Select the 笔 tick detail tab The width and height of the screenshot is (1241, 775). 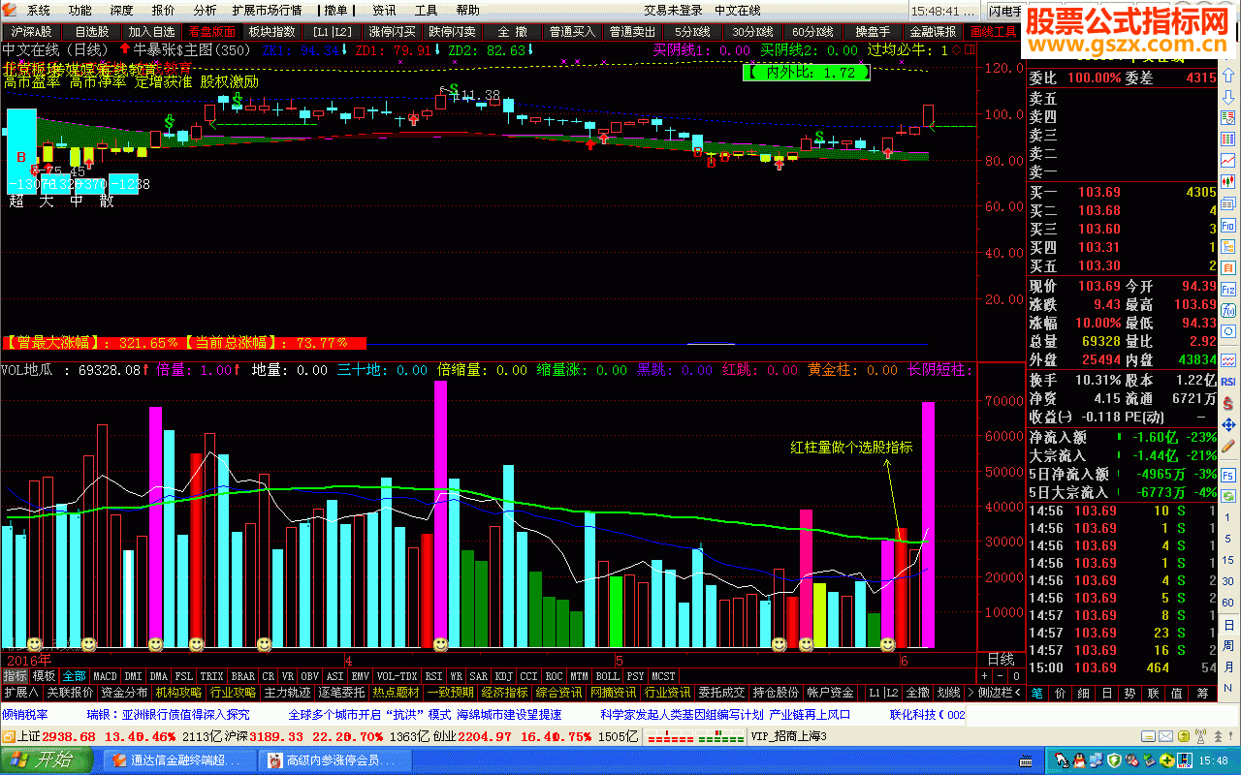pos(1036,693)
